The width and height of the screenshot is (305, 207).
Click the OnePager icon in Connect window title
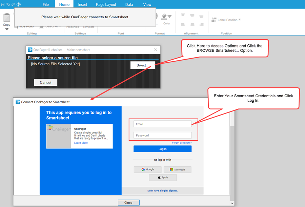tap(18, 102)
